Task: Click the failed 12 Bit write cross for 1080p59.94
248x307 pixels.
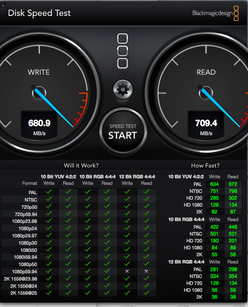Action: (x=127, y=271)
